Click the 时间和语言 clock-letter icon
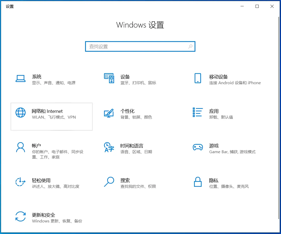281x234 pixels. [x=109, y=147]
